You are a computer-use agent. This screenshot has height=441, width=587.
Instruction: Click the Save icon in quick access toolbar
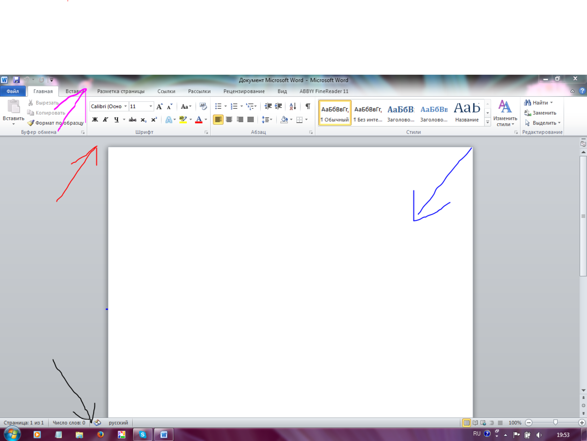[16, 80]
